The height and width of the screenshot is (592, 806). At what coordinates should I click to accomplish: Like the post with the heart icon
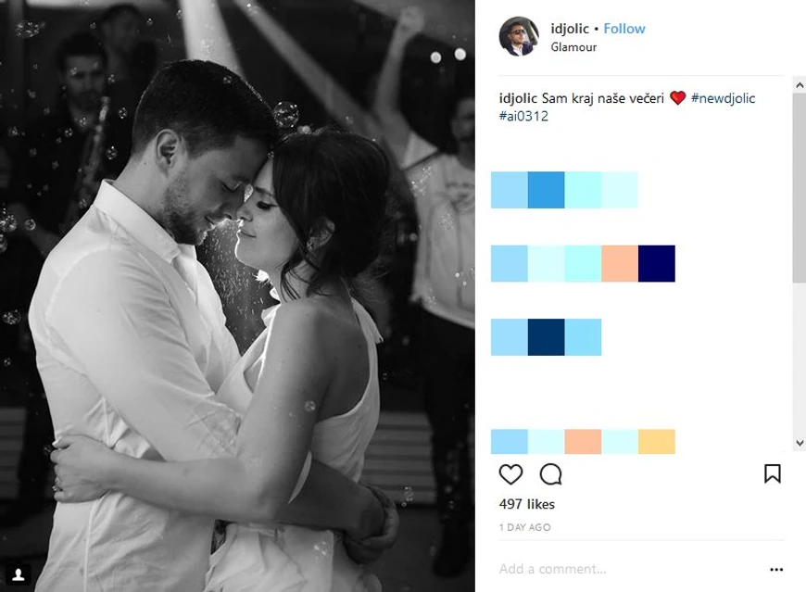[x=510, y=473]
